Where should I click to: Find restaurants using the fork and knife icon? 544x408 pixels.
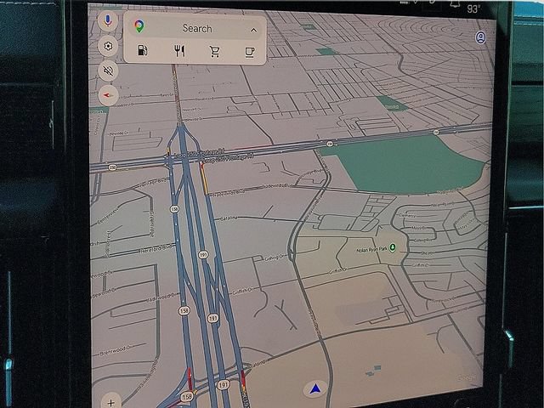179,51
